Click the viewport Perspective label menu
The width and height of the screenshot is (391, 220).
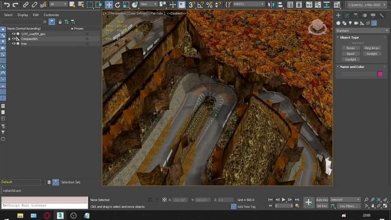click(x=118, y=13)
